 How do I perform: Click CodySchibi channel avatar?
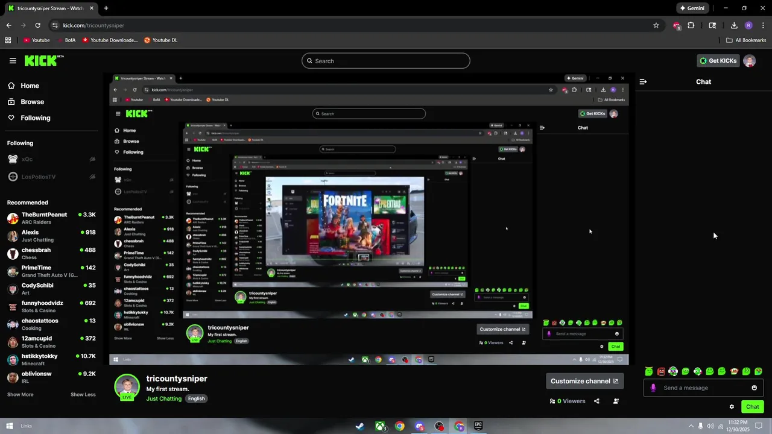pyautogui.click(x=13, y=289)
